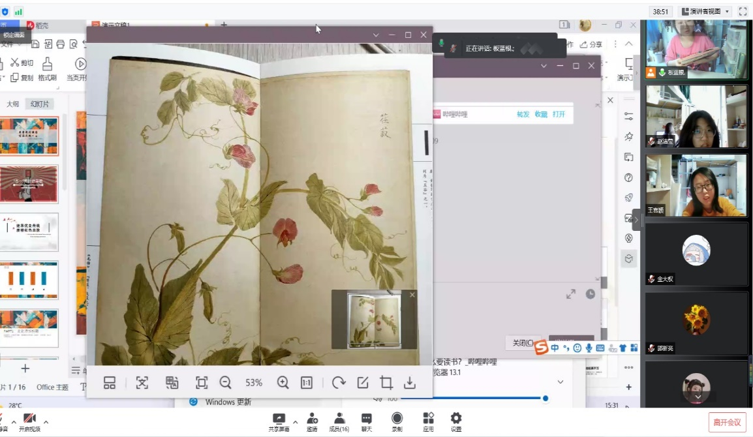Toggle fullscreen mode in the meeting window
Viewport: 753px width, 437px height.
(x=743, y=12)
